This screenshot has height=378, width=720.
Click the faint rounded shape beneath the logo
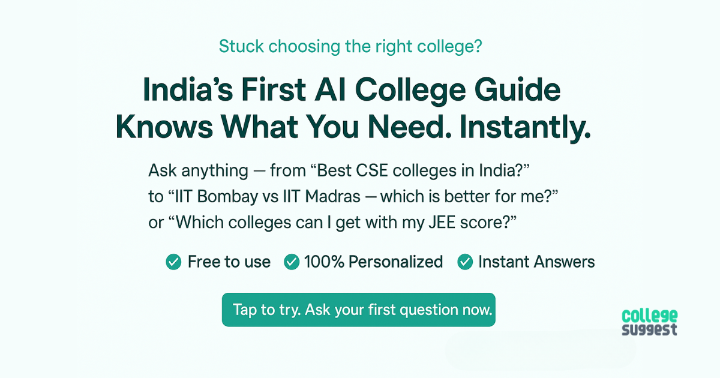coord(540,351)
